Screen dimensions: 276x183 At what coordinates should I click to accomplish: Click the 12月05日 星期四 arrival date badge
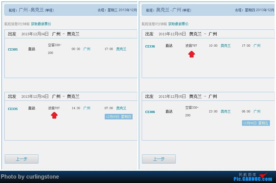pos(118,117)
